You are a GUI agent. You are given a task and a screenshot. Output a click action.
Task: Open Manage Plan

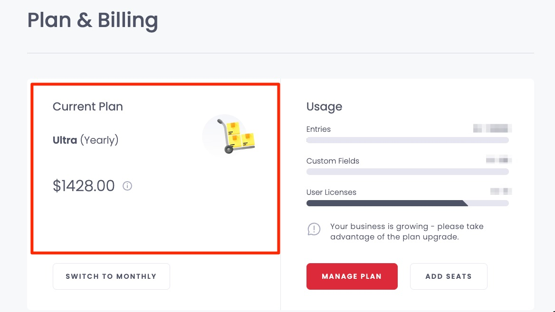(352, 276)
